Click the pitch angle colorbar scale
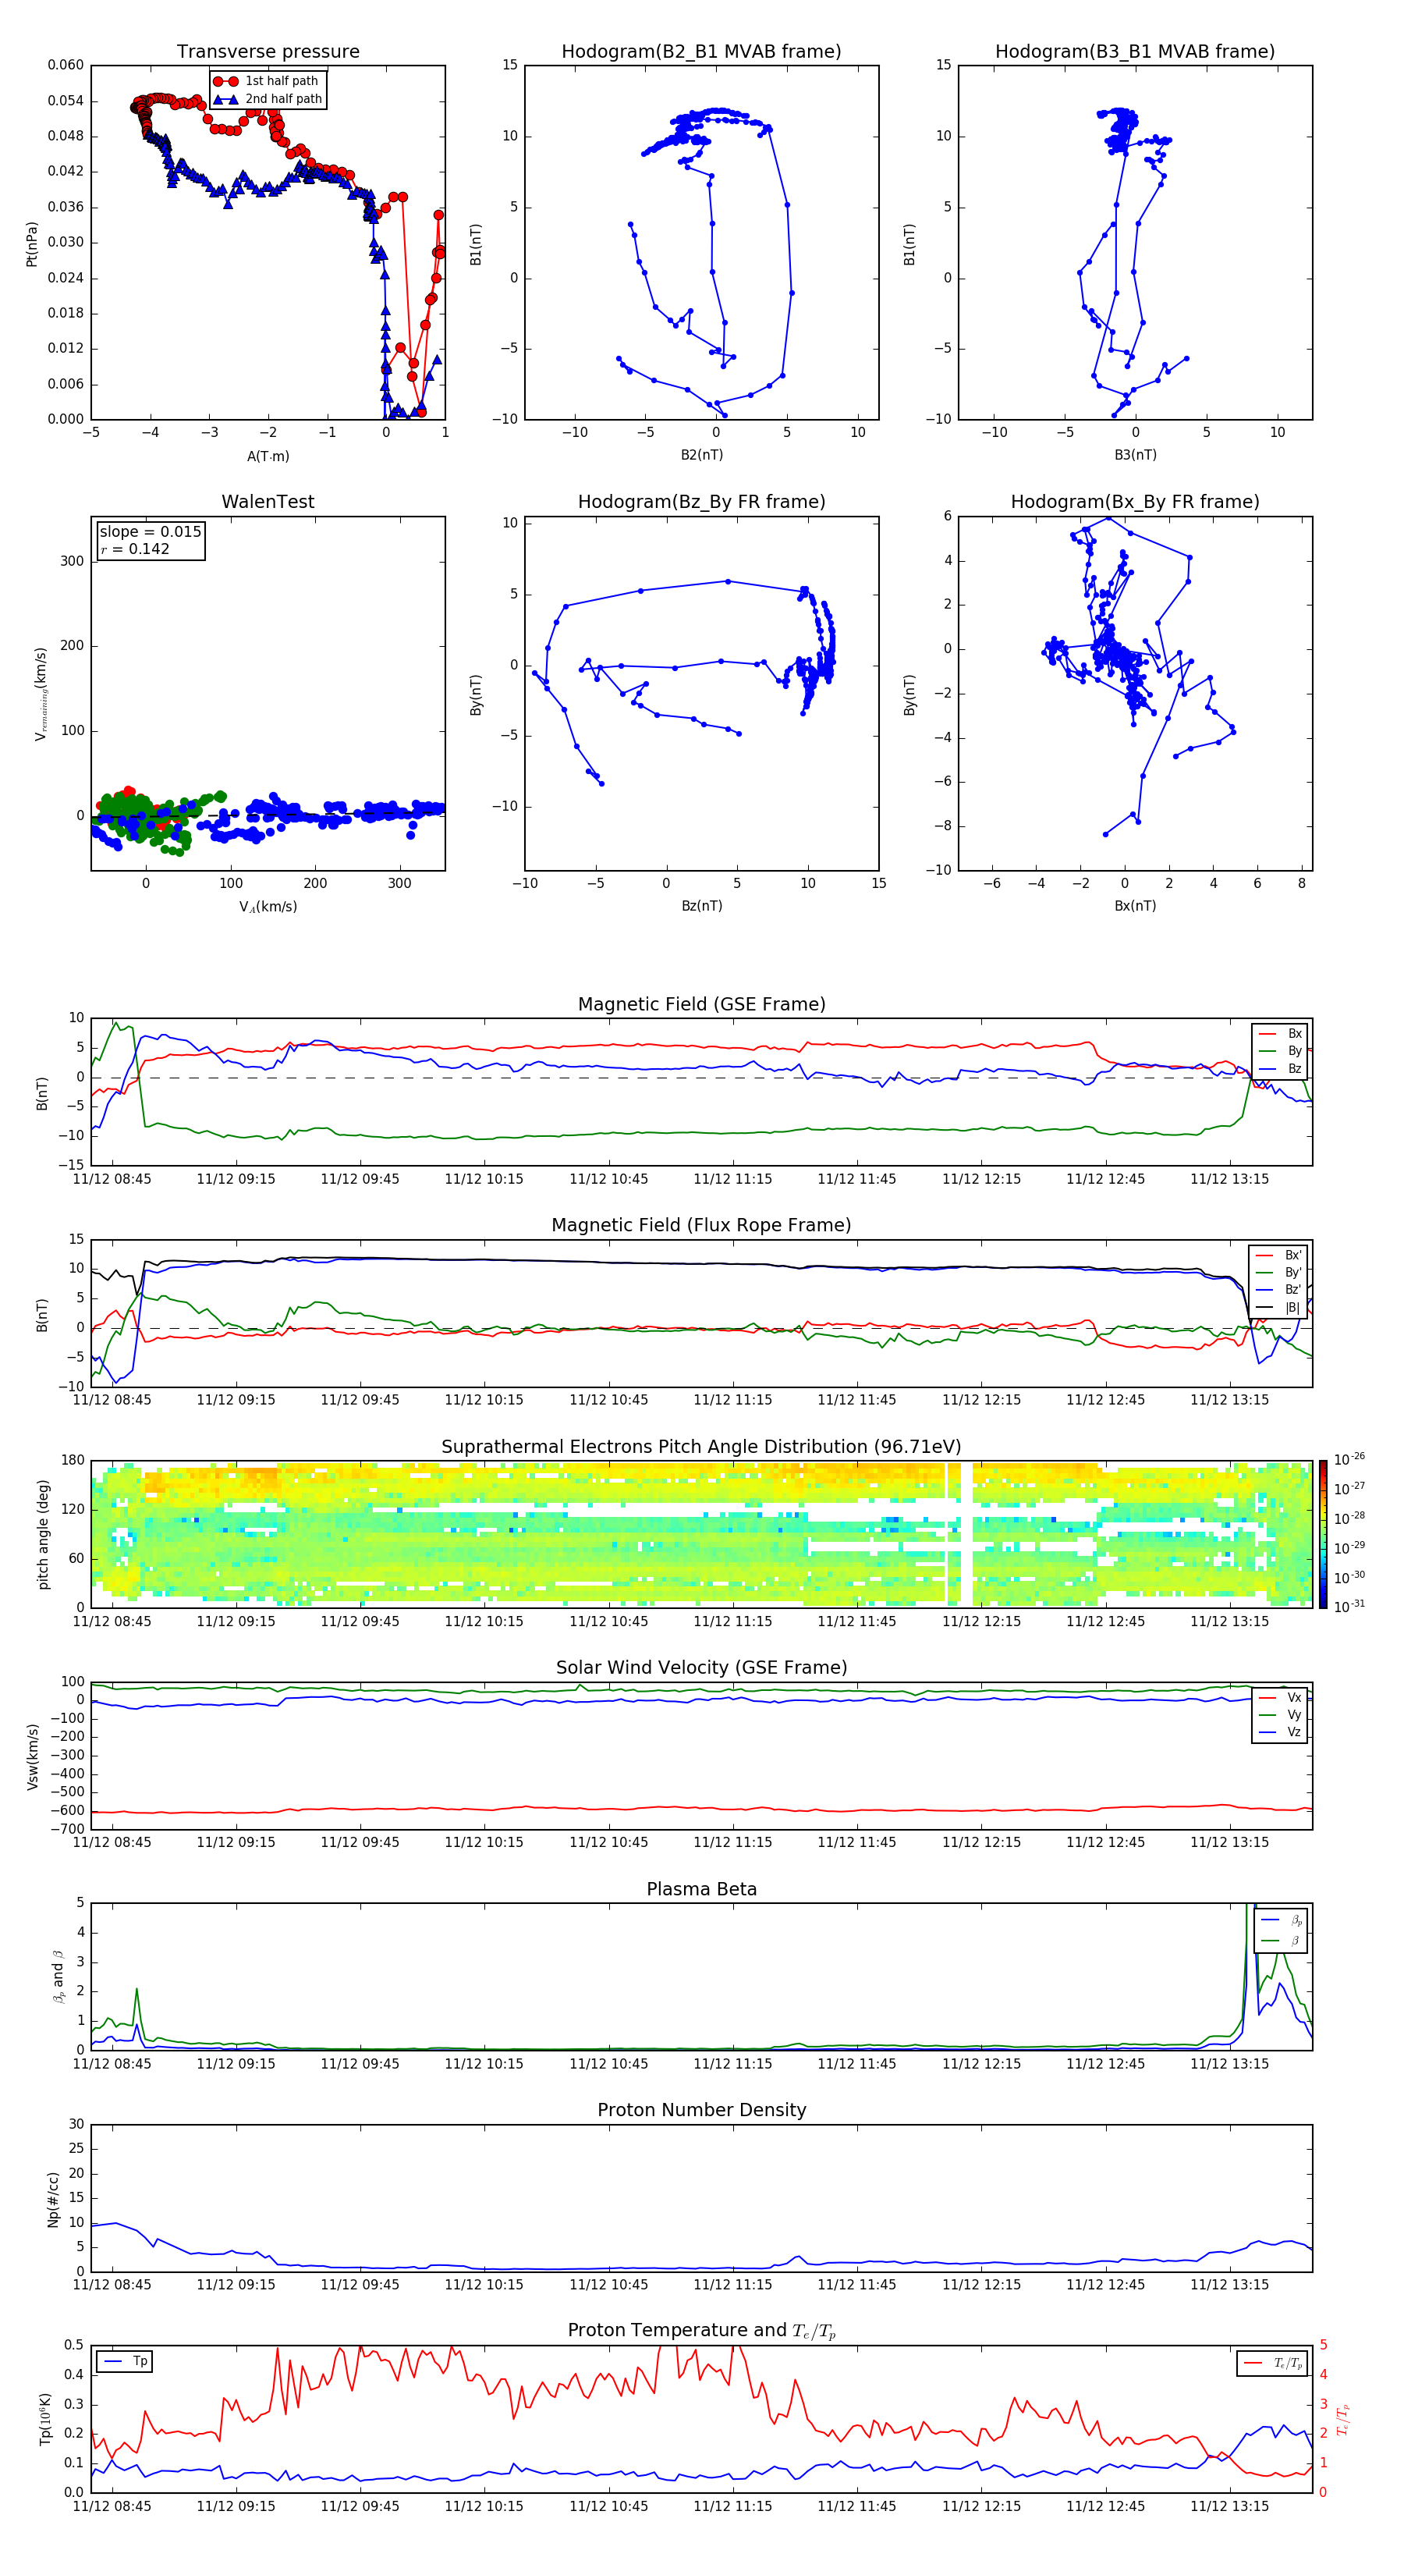 1323,1534
